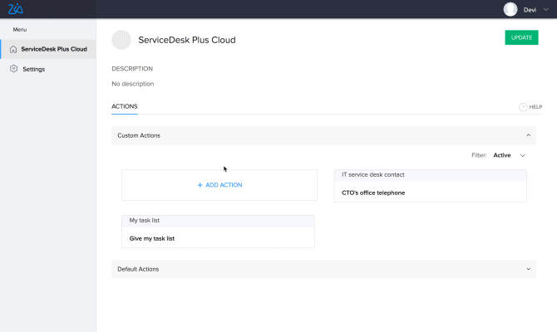Screen dimensions: 557x332
Task: Click the home icon in sidebar
Action: click(x=13, y=49)
